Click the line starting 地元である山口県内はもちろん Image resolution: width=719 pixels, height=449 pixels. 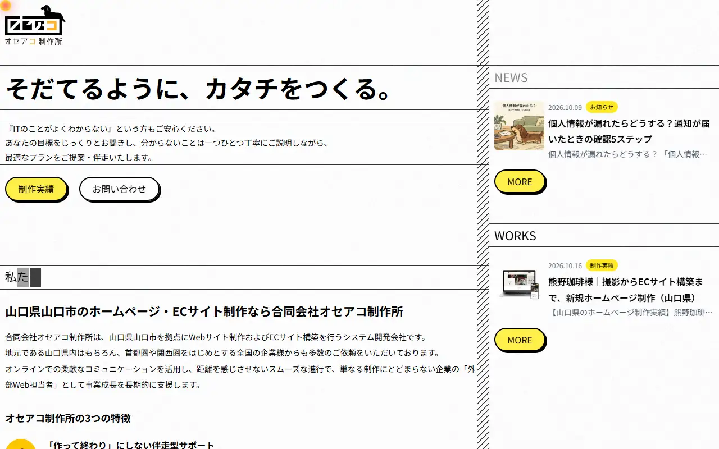pyautogui.click(x=222, y=353)
